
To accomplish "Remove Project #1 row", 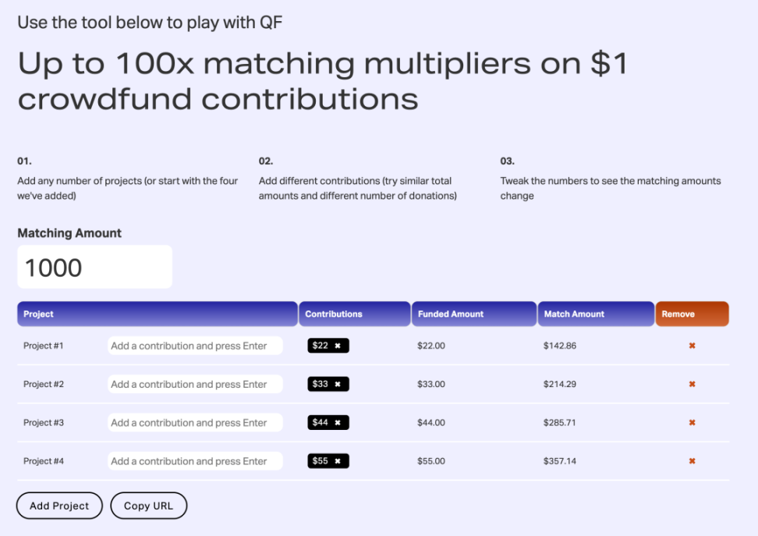I will coord(692,346).
